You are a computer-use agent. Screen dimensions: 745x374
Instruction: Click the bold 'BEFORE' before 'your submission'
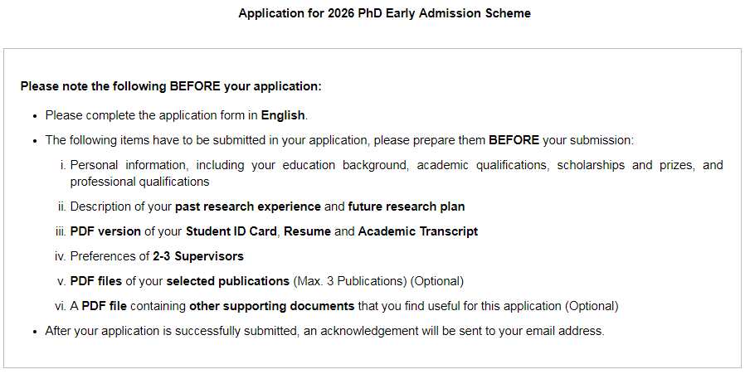tap(514, 140)
